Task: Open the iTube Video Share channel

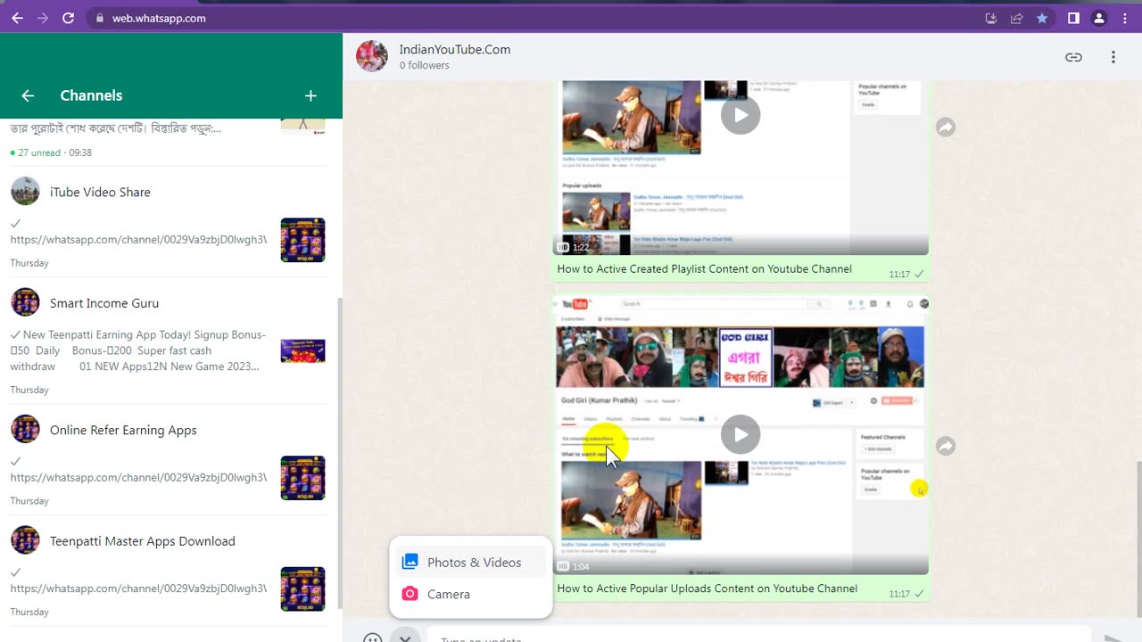Action: point(171,222)
